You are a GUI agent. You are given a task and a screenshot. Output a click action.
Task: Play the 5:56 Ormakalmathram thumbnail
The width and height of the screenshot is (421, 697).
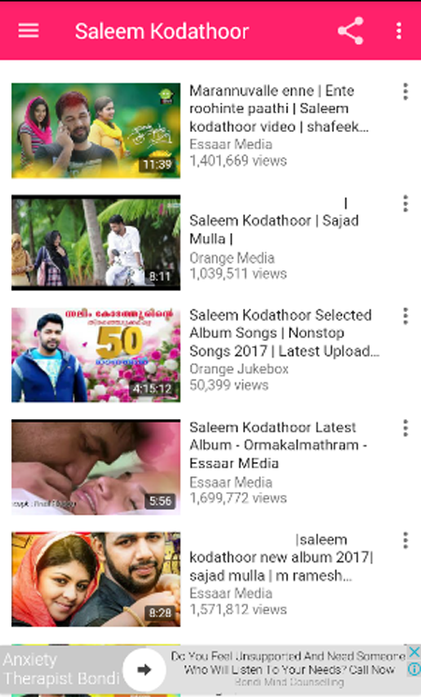coord(96,467)
